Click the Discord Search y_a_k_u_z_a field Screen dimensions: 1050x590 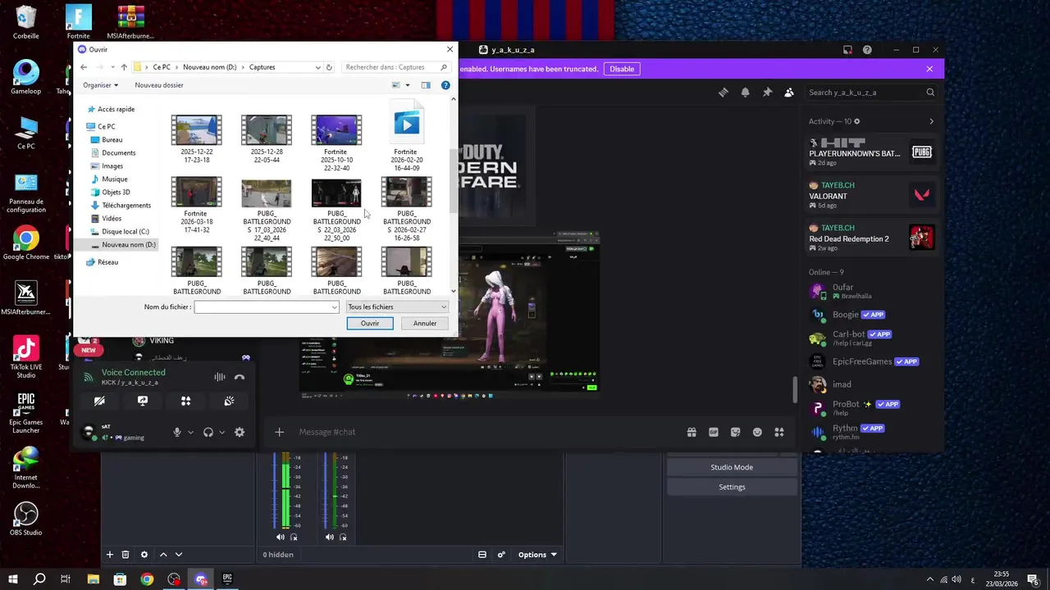(871, 93)
